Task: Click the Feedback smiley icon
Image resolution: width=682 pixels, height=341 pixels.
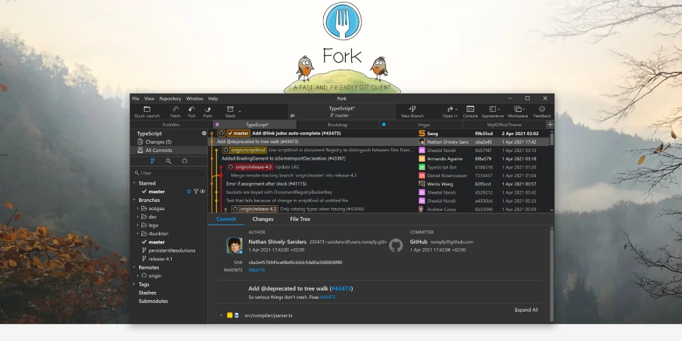Action: tap(542, 109)
